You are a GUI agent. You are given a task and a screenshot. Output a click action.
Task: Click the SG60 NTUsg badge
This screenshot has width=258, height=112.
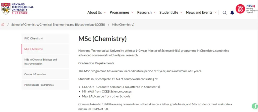(245, 9)
